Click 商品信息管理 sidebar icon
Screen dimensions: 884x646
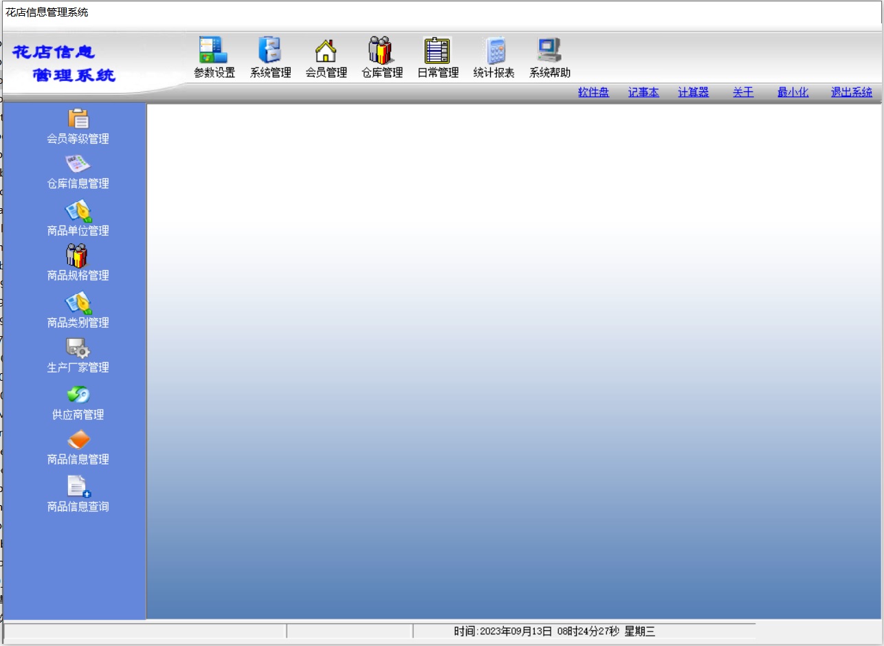[78, 441]
